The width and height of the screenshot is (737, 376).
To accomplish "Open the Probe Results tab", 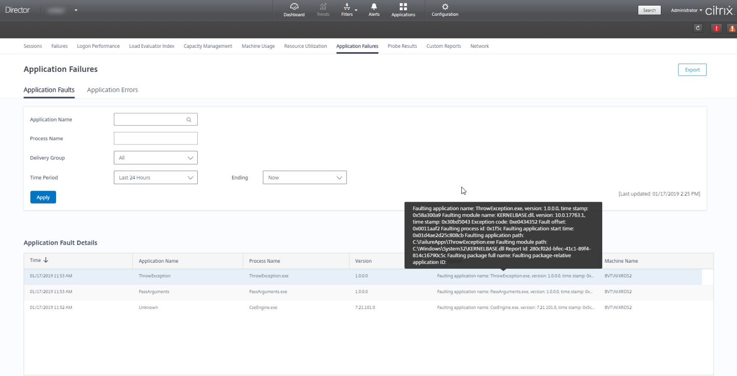I will pyautogui.click(x=402, y=46).
